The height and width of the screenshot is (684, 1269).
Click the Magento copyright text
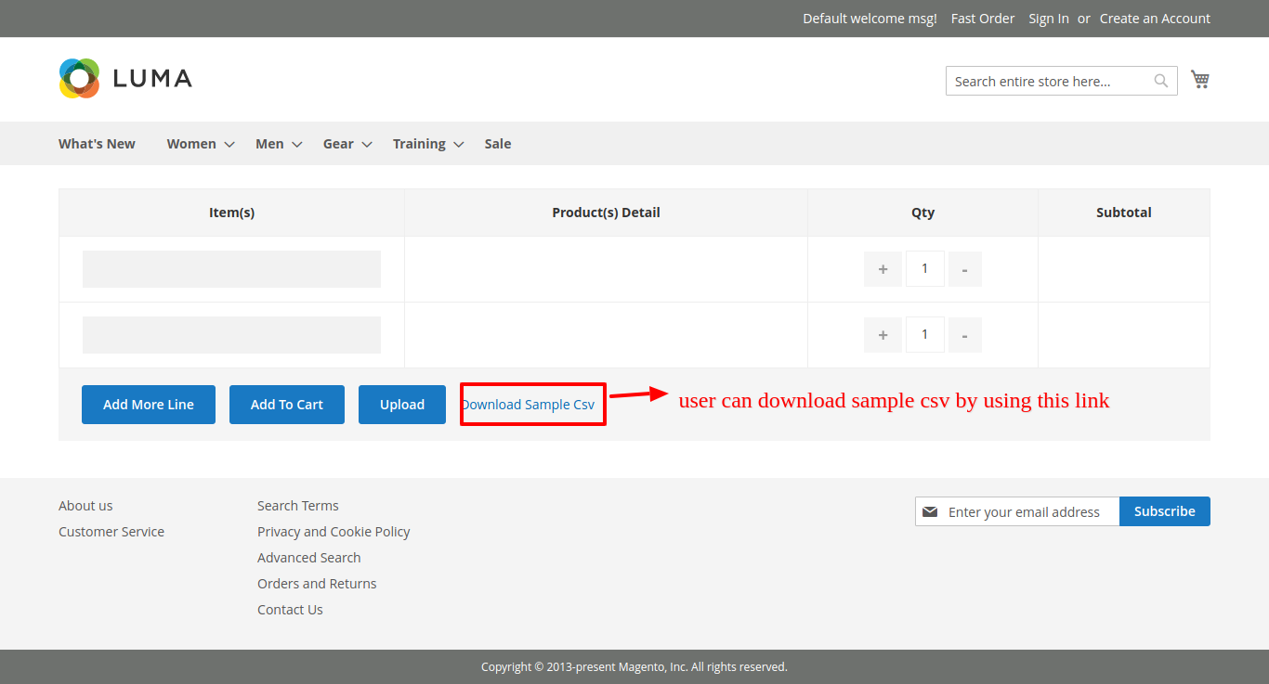tap(634, 666)
